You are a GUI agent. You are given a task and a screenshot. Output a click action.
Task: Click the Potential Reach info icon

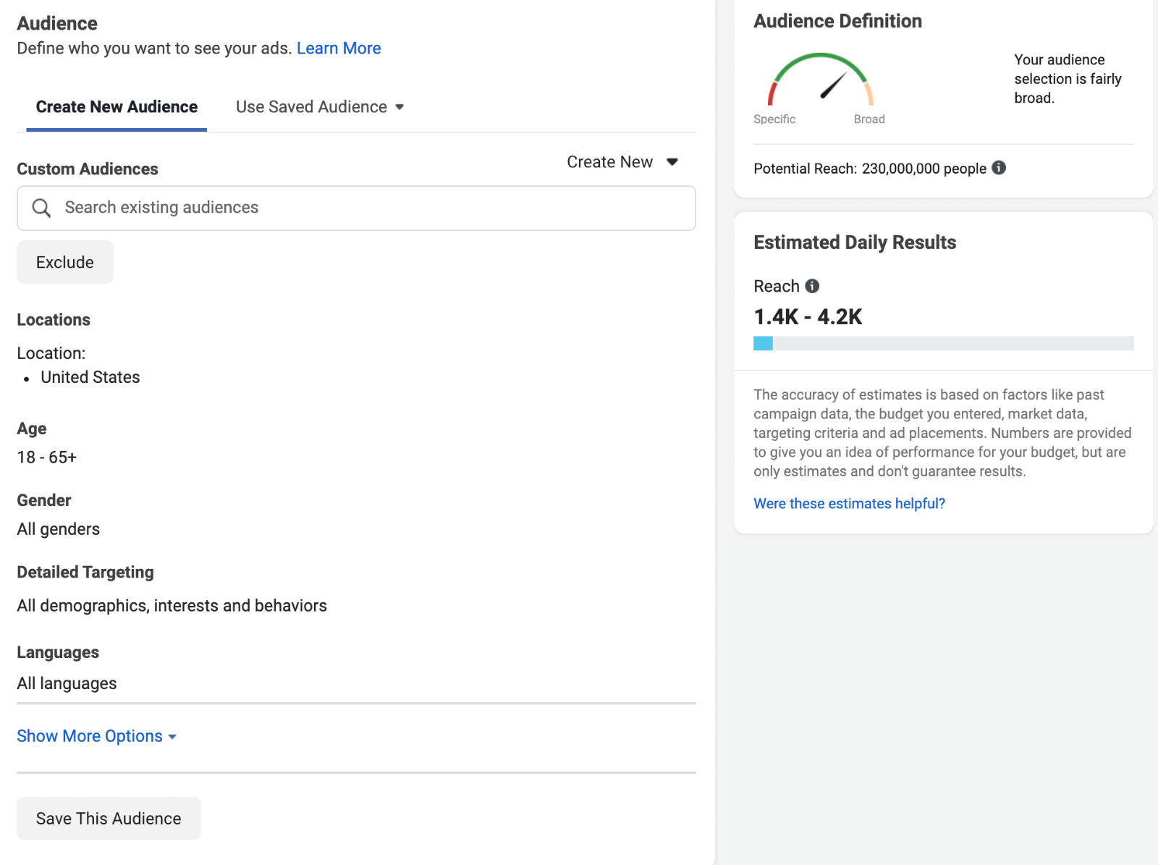point(999,168)
